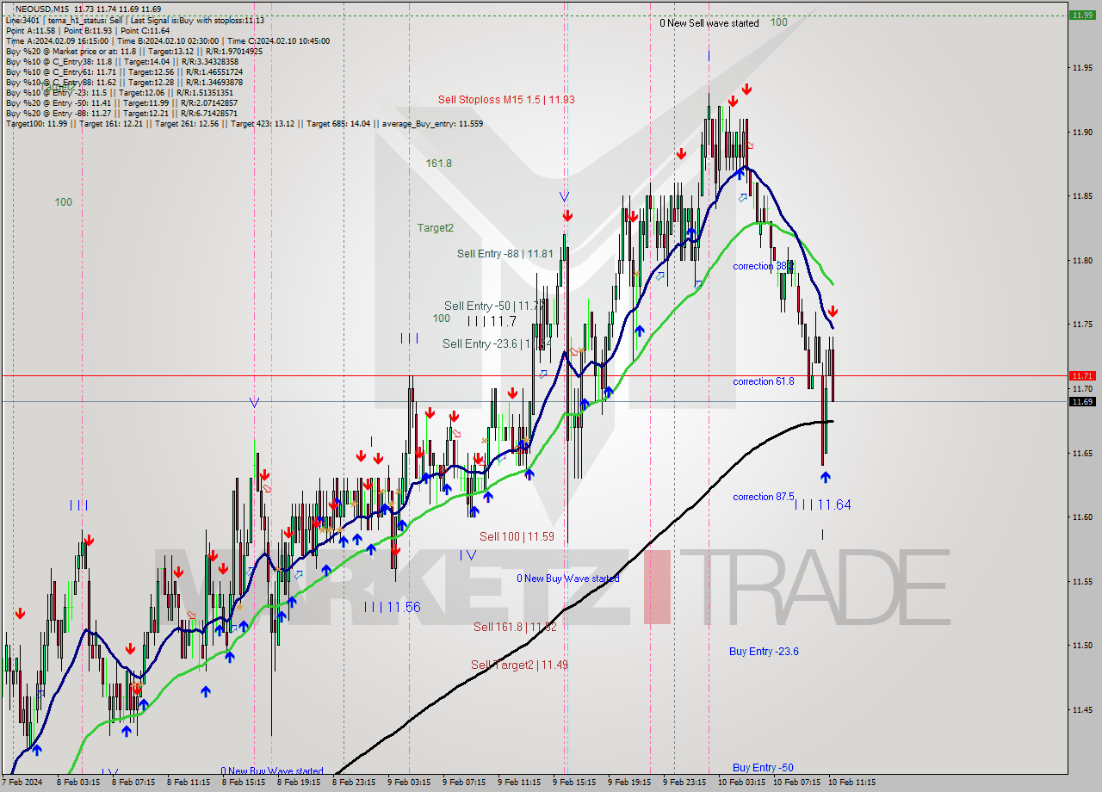Screen dimensions: 1102x792
Task: Click the '9 Feb 15:15' time label
Action: click(574, 783)
